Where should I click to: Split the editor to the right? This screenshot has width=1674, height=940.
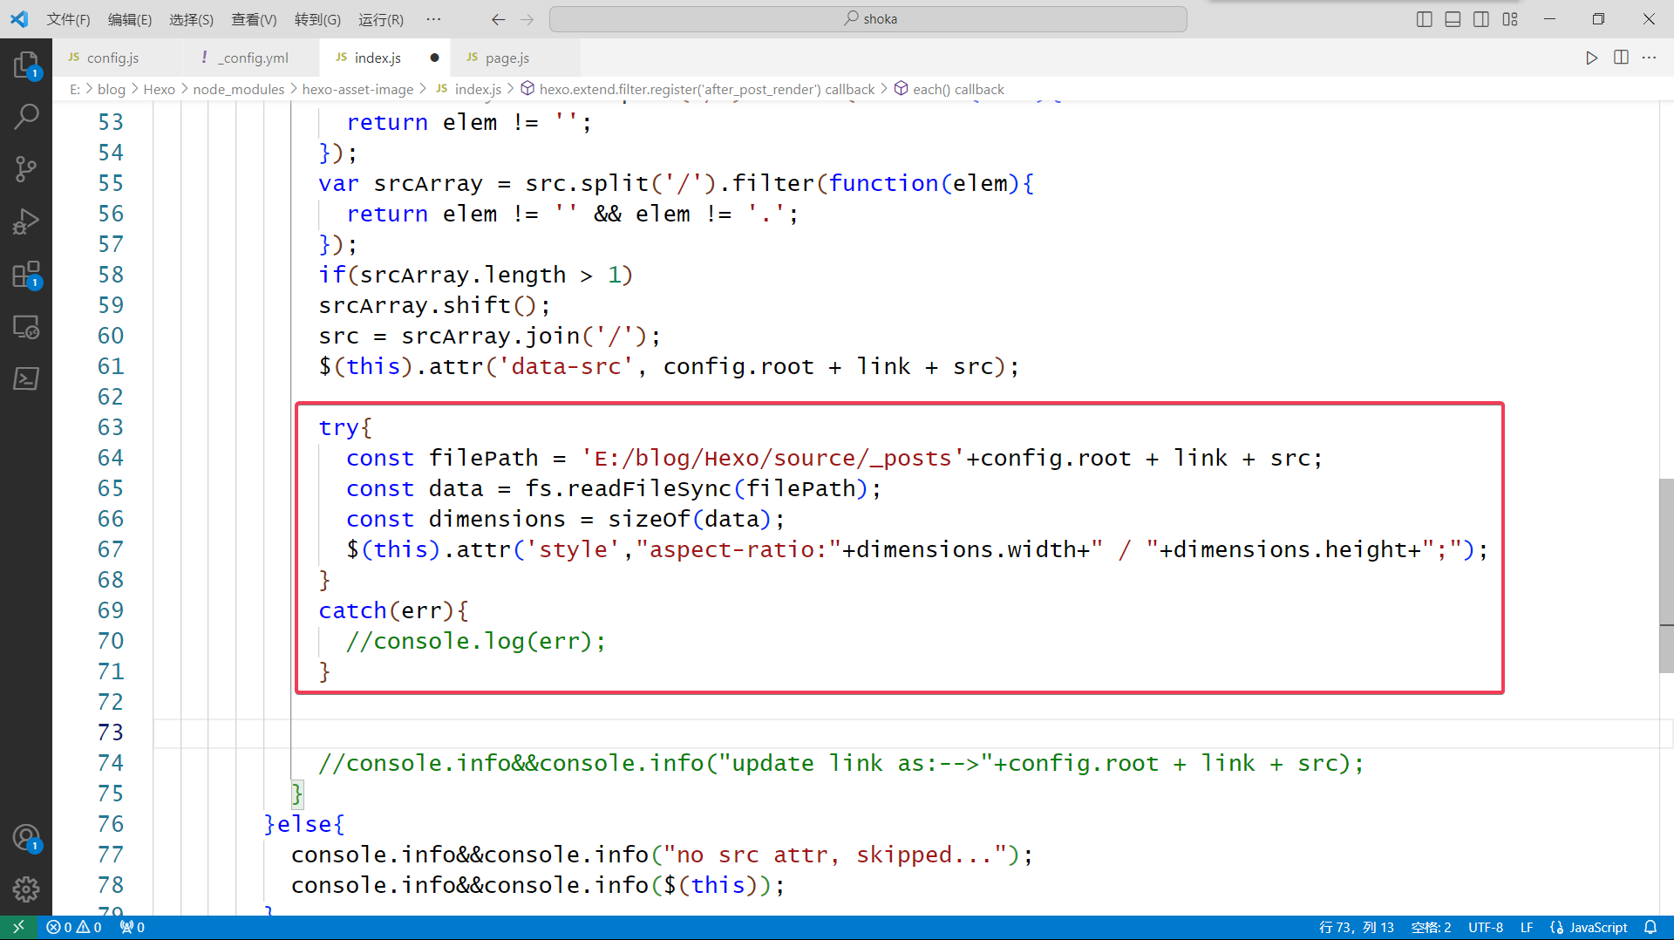[x=1621, y=58]
